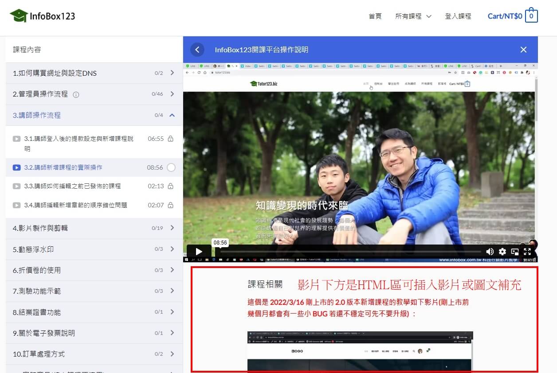Open the 所有課程 dropdown menu

click(413, 16)
